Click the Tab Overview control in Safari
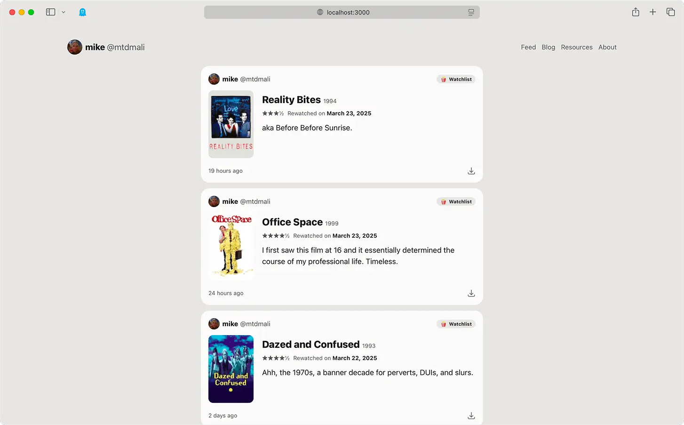Screen dimensions: 684x425 pyautogui.click(x=670, y=12)
